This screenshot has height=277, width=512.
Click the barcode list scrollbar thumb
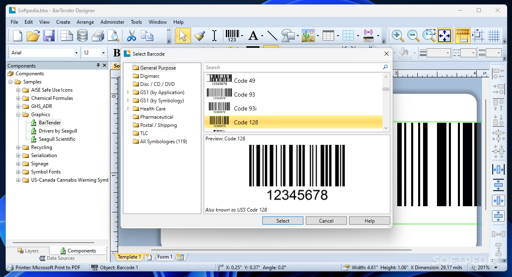click(x=386, y=89)
